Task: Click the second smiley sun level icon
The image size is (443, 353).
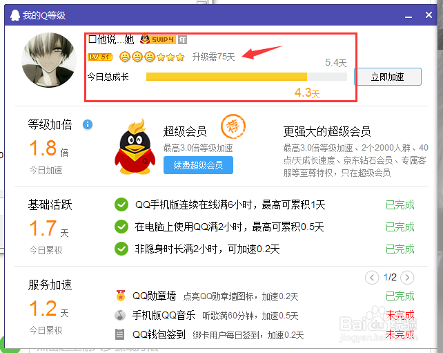Action: click(137, 57)
